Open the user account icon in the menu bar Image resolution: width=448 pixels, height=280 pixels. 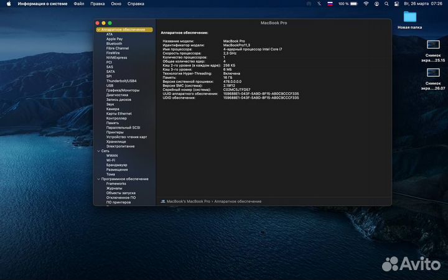pos(376,4)
